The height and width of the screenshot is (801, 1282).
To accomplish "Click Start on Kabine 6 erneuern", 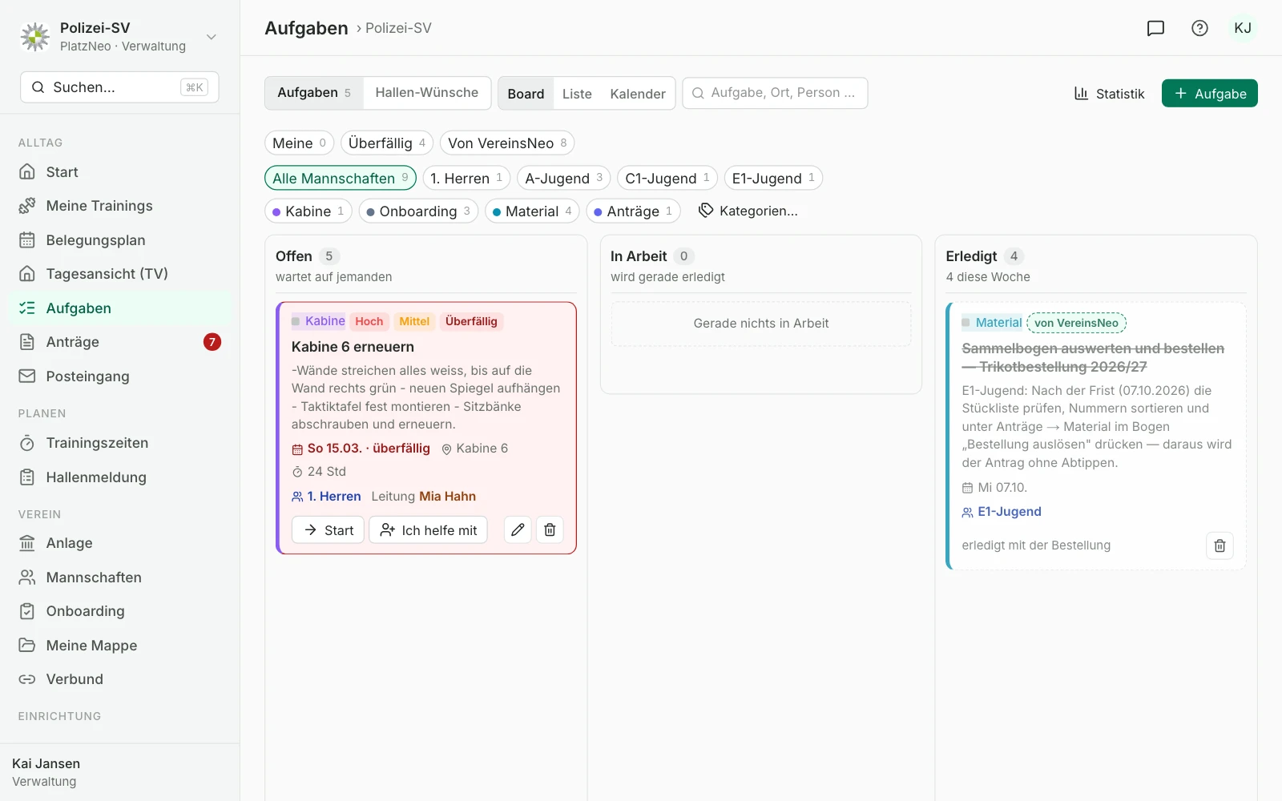I will pos(329,530).
